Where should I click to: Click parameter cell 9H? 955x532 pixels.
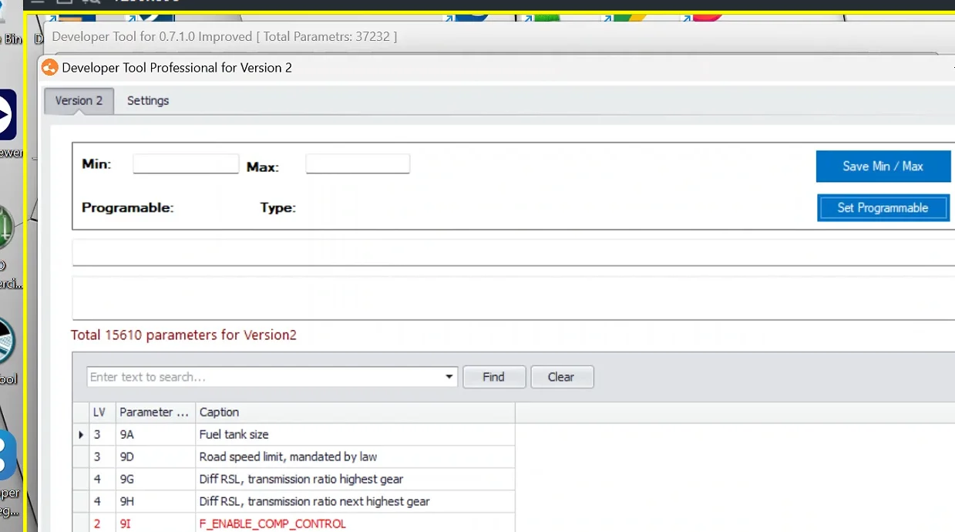coord(155,501)
